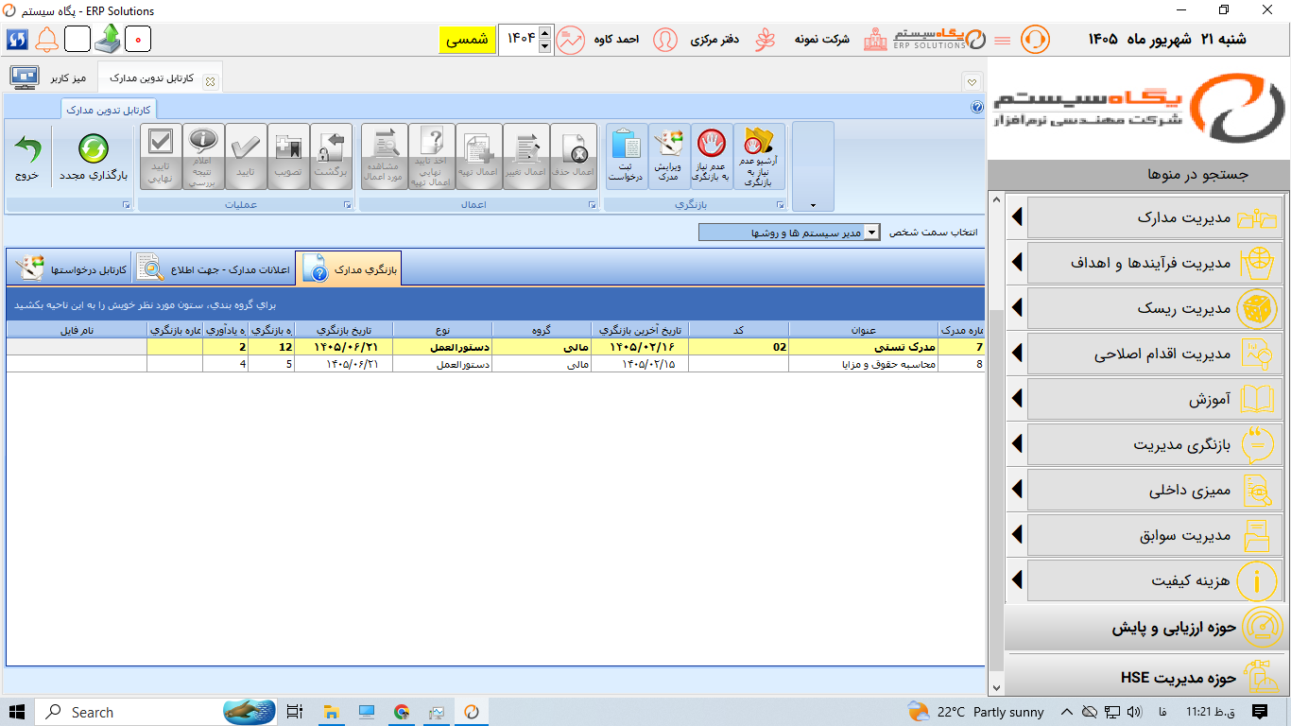Click the blue help question mark icon

click(x=977, y=108)
